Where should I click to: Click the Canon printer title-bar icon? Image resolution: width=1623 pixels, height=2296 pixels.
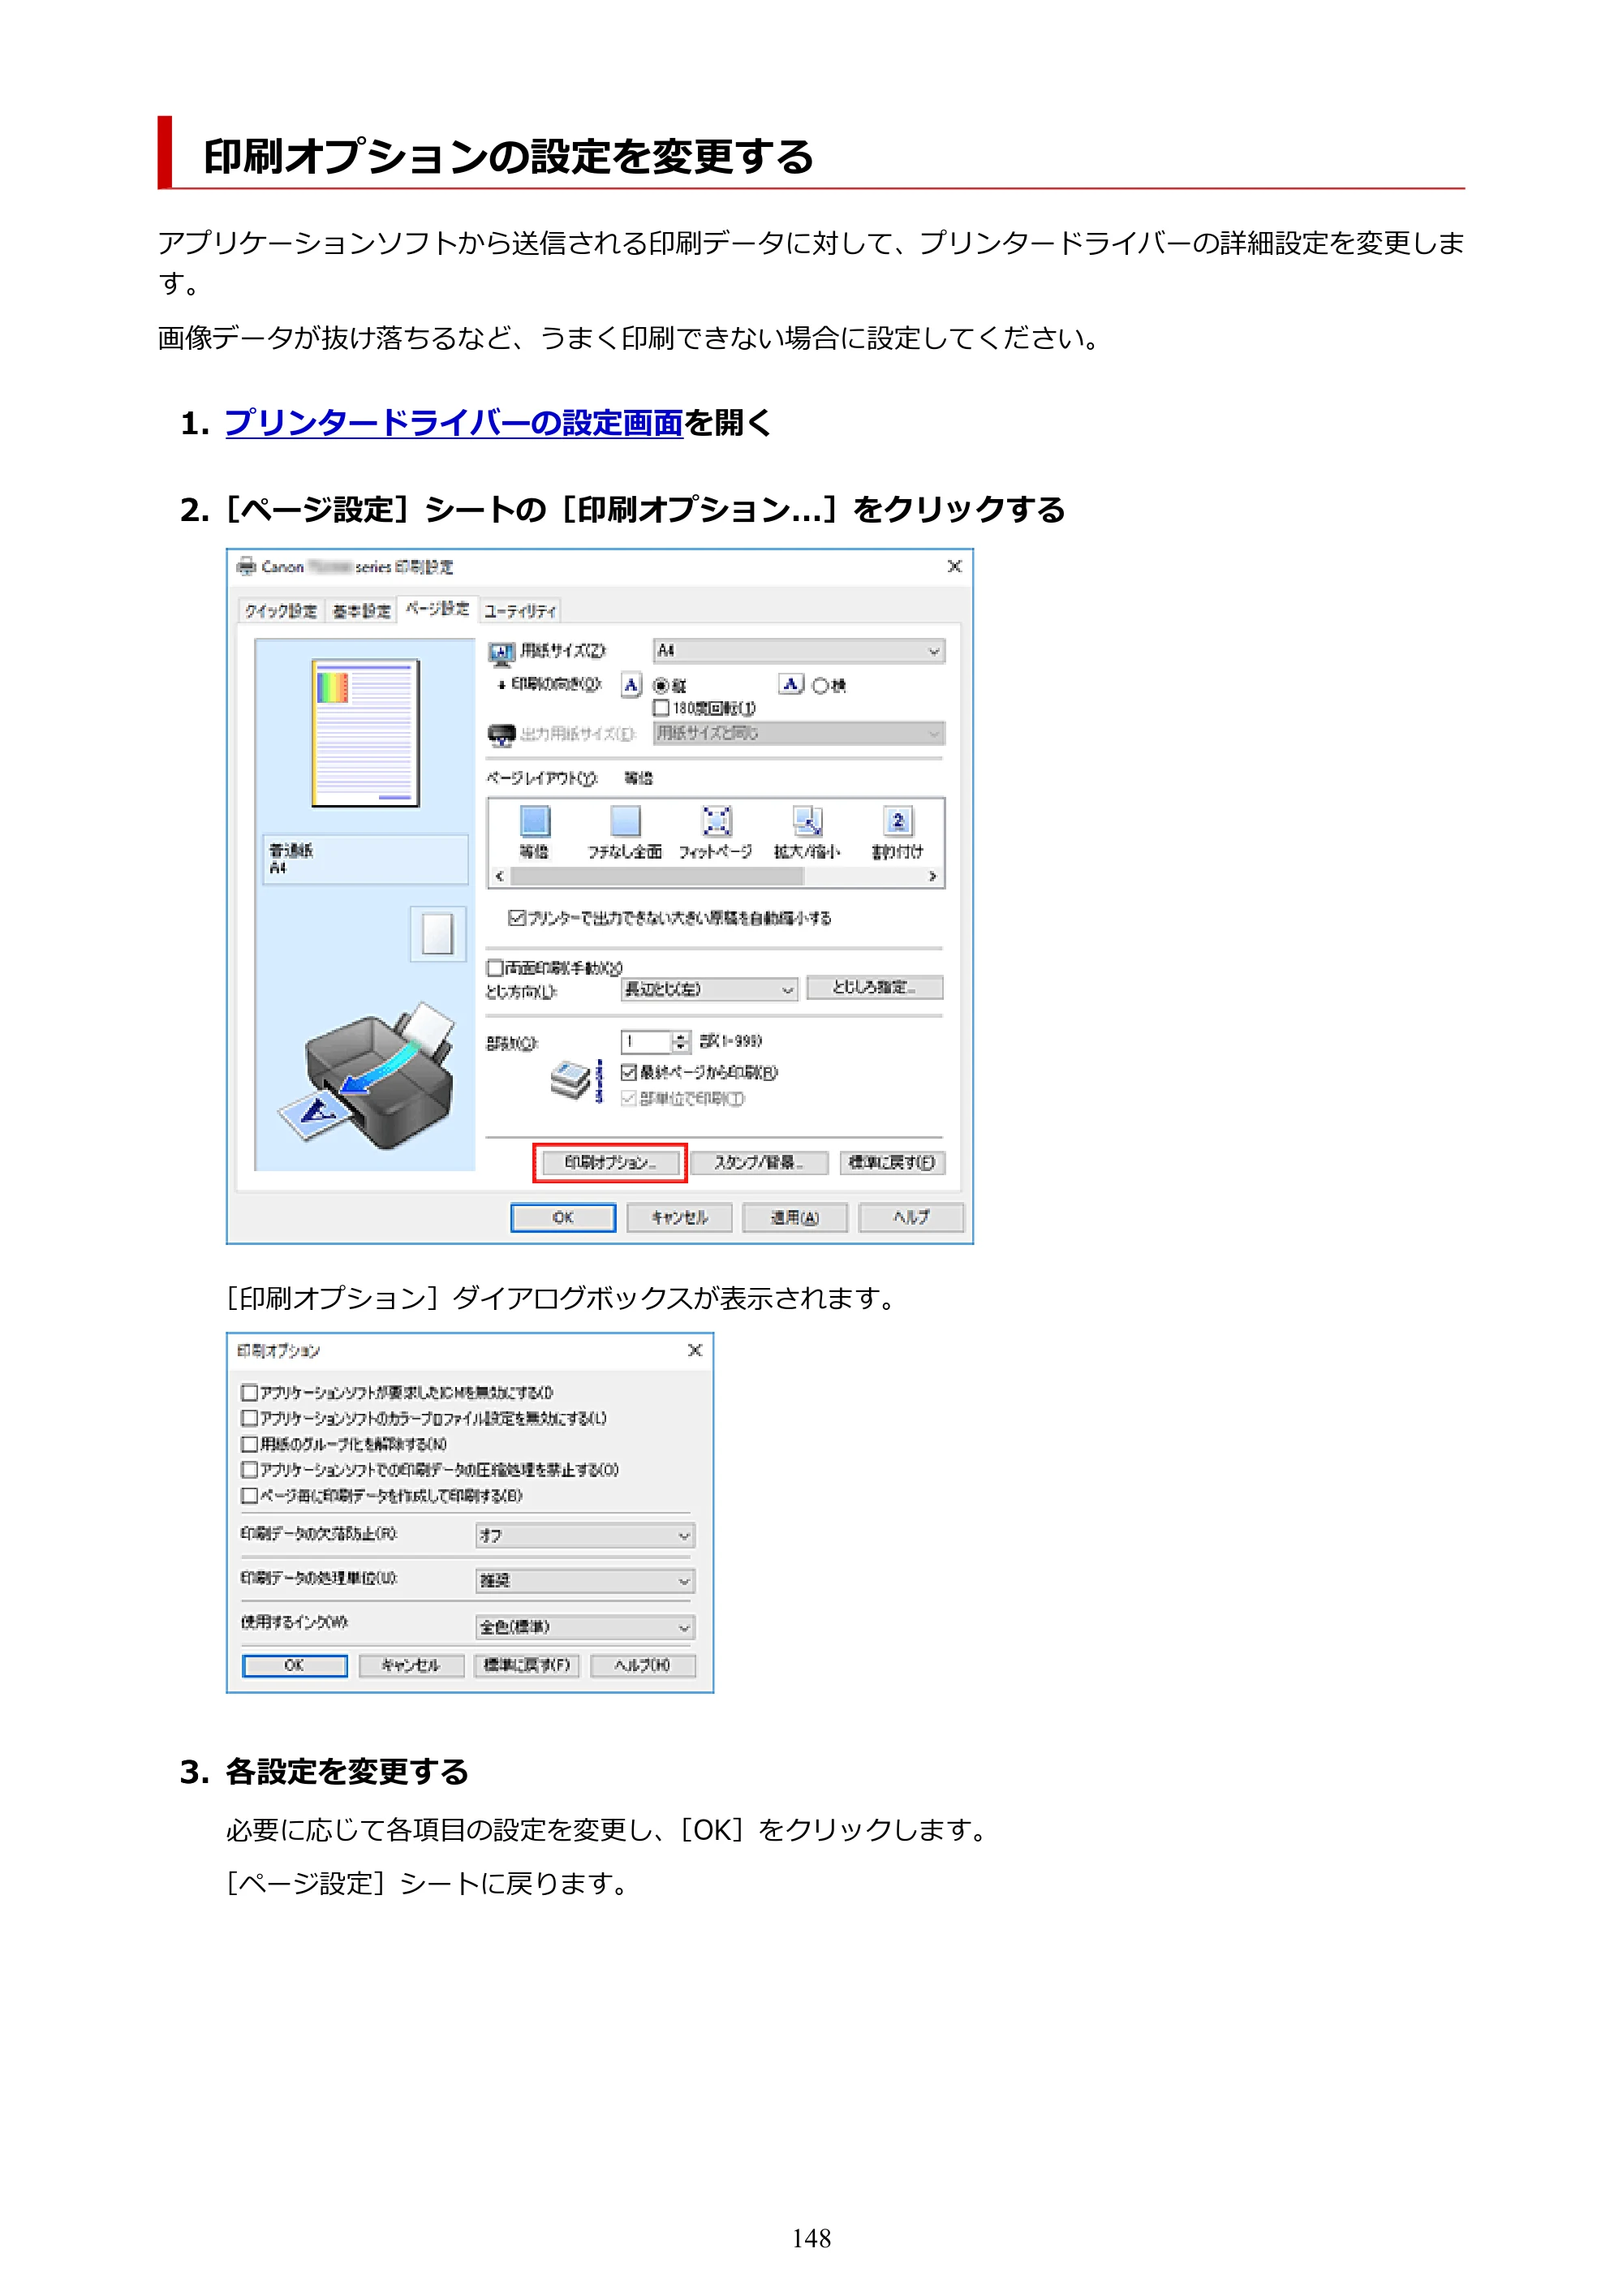(x=246, y=567)
